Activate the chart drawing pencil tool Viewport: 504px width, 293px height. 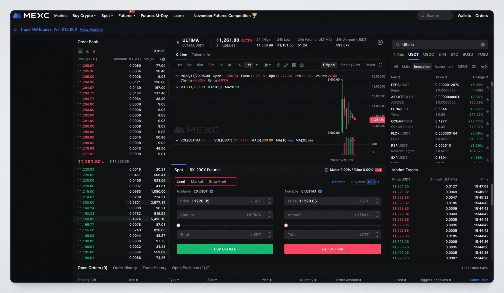(286, 65)
